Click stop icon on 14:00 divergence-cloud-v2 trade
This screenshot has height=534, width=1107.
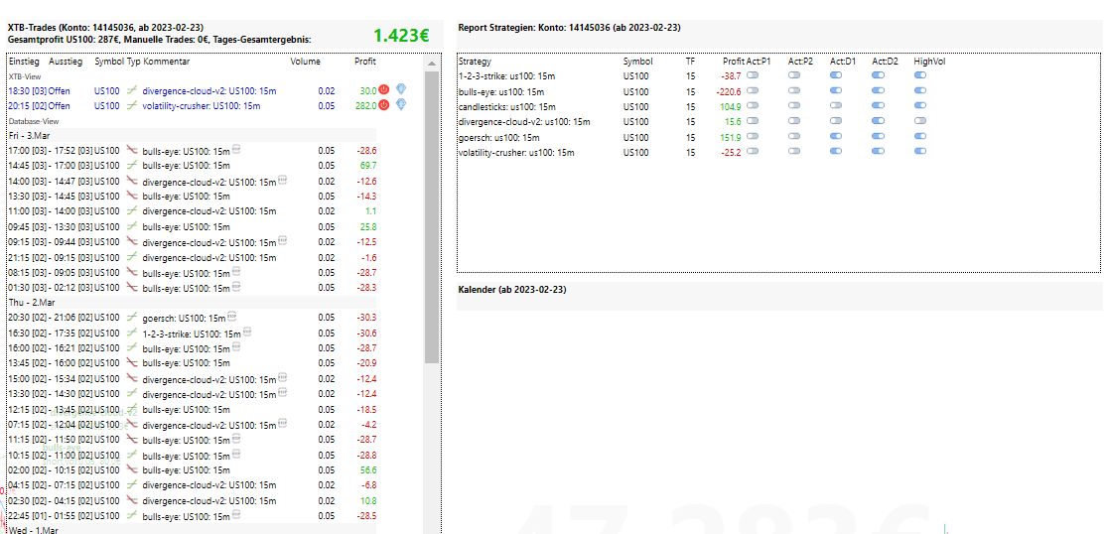pyautogui.click(x=282, y=181)
